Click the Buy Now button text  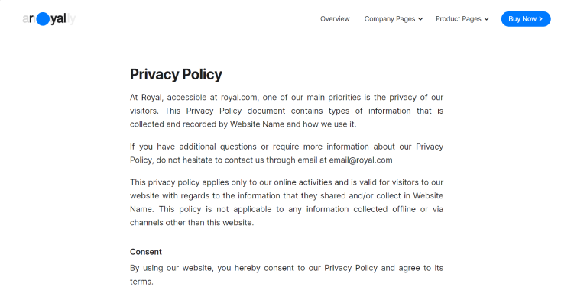(x=522, y=19)
